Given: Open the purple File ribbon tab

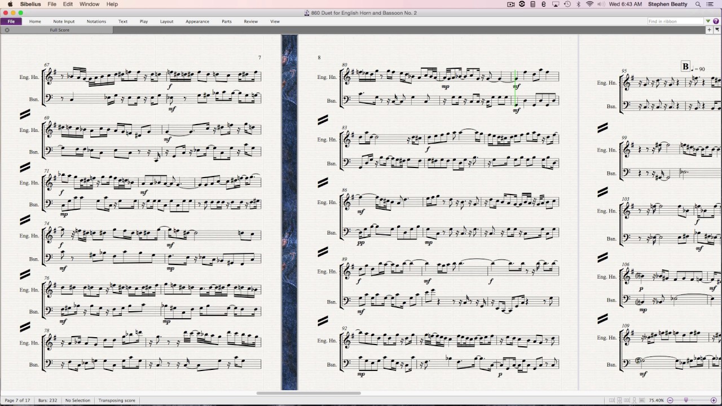Looking at the screenshot, I should click(11, 21).
